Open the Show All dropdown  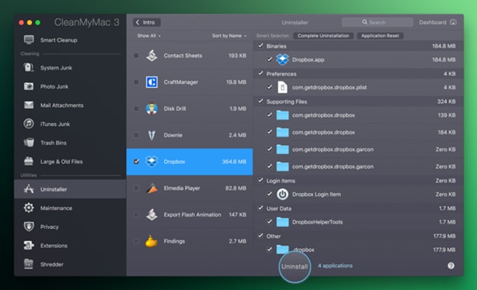pyautogui.click(x=149, y=36)
